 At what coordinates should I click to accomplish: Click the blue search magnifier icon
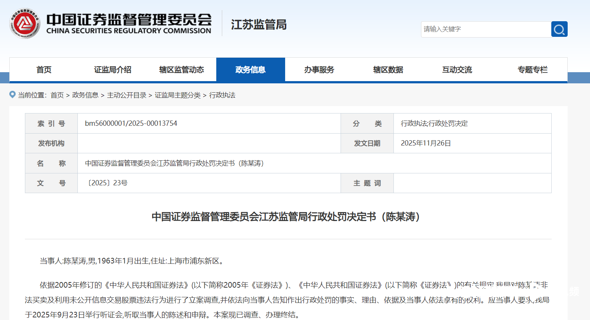coord(559,29)
